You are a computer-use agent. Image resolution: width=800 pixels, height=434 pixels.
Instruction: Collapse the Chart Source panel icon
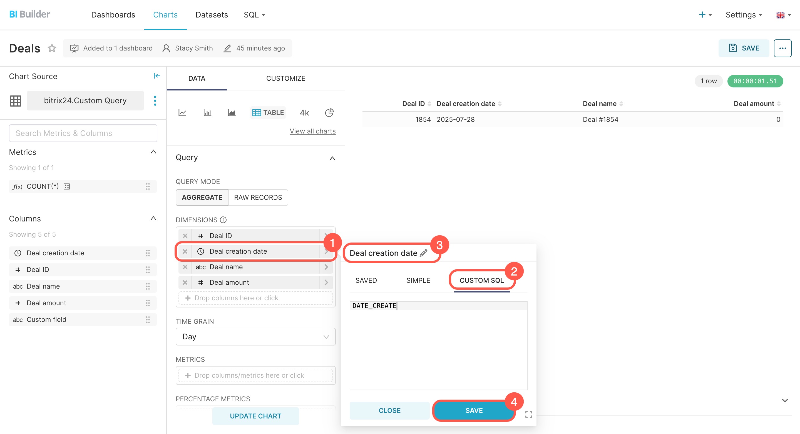157,76
